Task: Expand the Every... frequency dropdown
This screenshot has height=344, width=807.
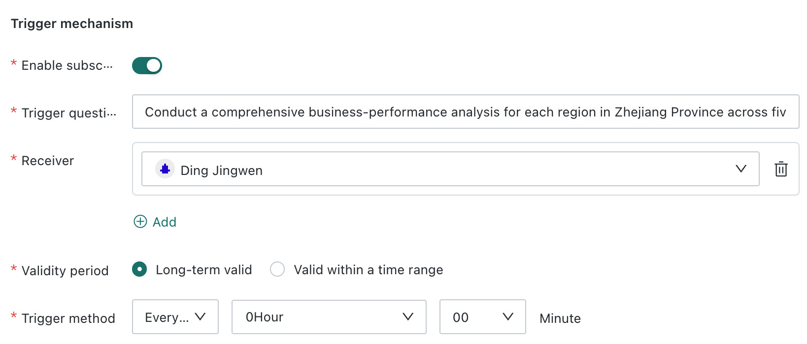Action: 175,317
